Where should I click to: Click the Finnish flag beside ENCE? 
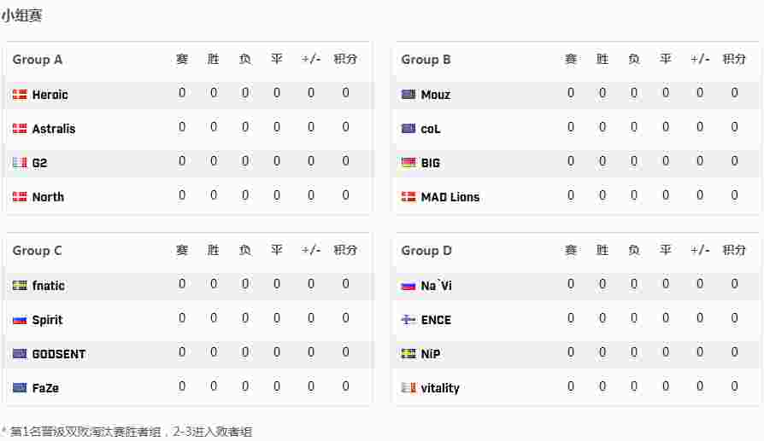[408, 320]
